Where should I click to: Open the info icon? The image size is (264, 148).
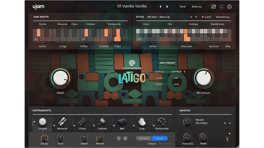coord(229,7)
